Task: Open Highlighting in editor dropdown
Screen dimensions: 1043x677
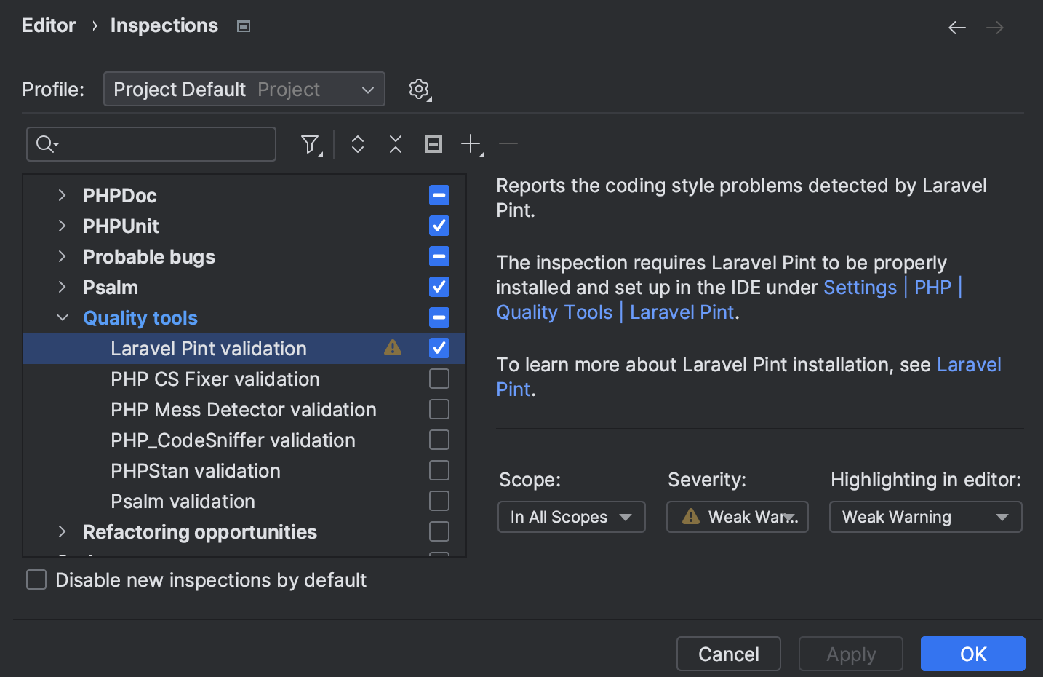Action: tap(926, 517)
